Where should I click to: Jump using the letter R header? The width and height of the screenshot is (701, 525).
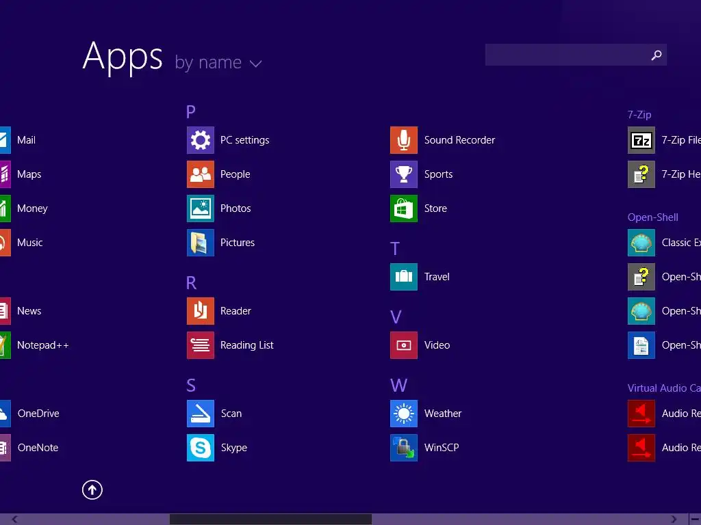191,282
